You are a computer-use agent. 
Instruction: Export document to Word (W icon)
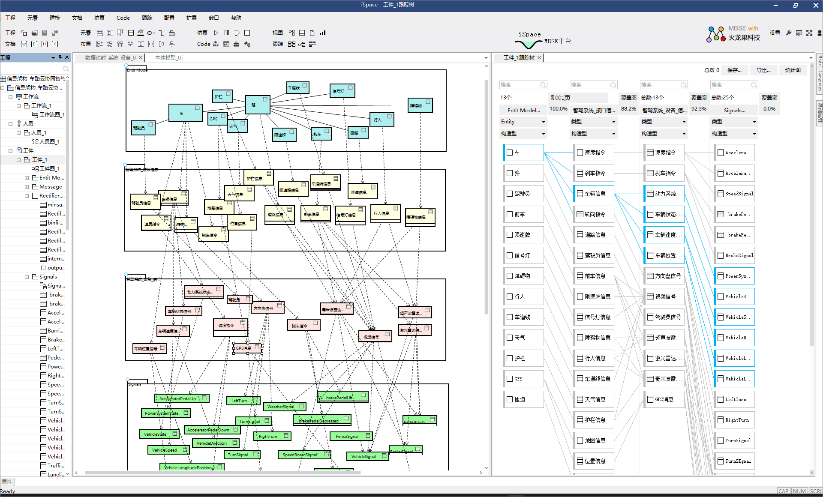[24, 44]
